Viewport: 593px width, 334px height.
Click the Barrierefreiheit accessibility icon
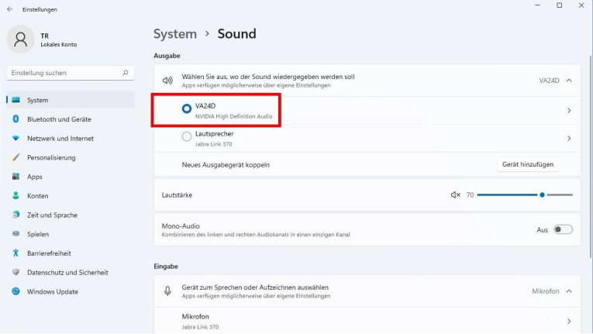16,253
